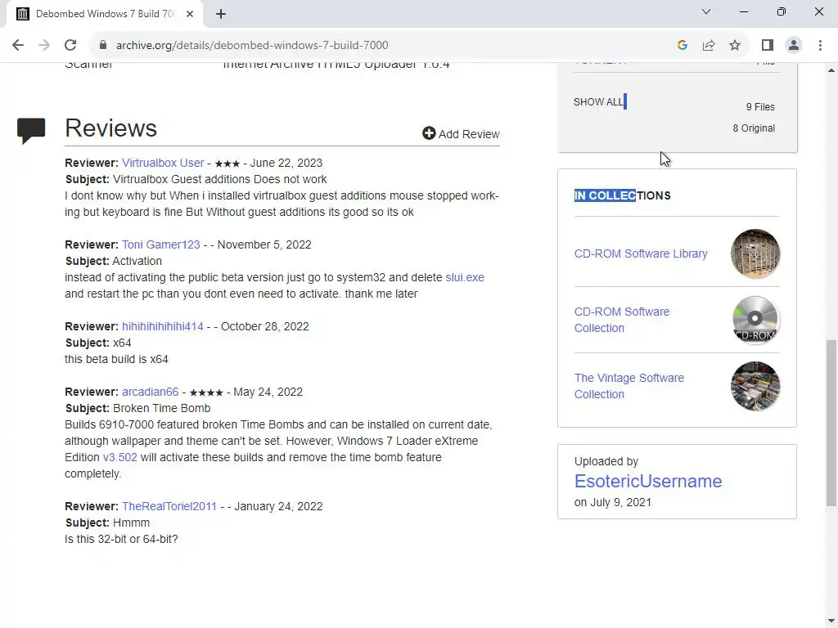The image size is (838, 628).
Task: Go back to the previous page
Action: pyautogui.click(x=18, y=45)
